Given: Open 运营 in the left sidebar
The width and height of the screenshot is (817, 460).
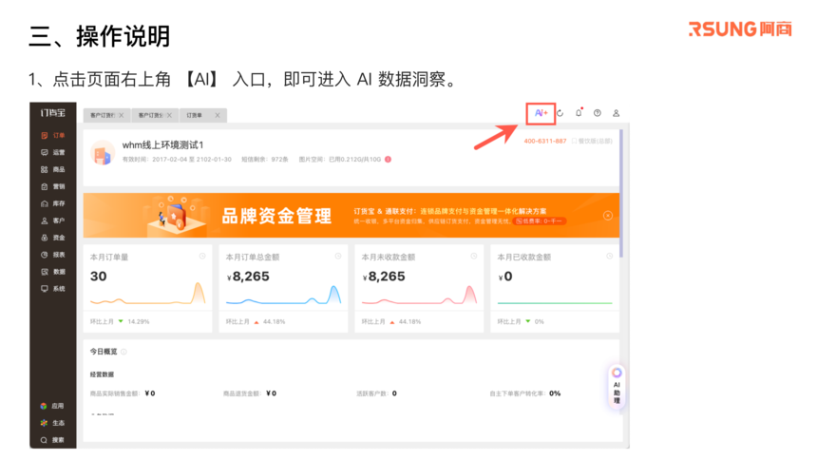Looking at the screenshot, I should pyautogui.click(x=53, y=152).
